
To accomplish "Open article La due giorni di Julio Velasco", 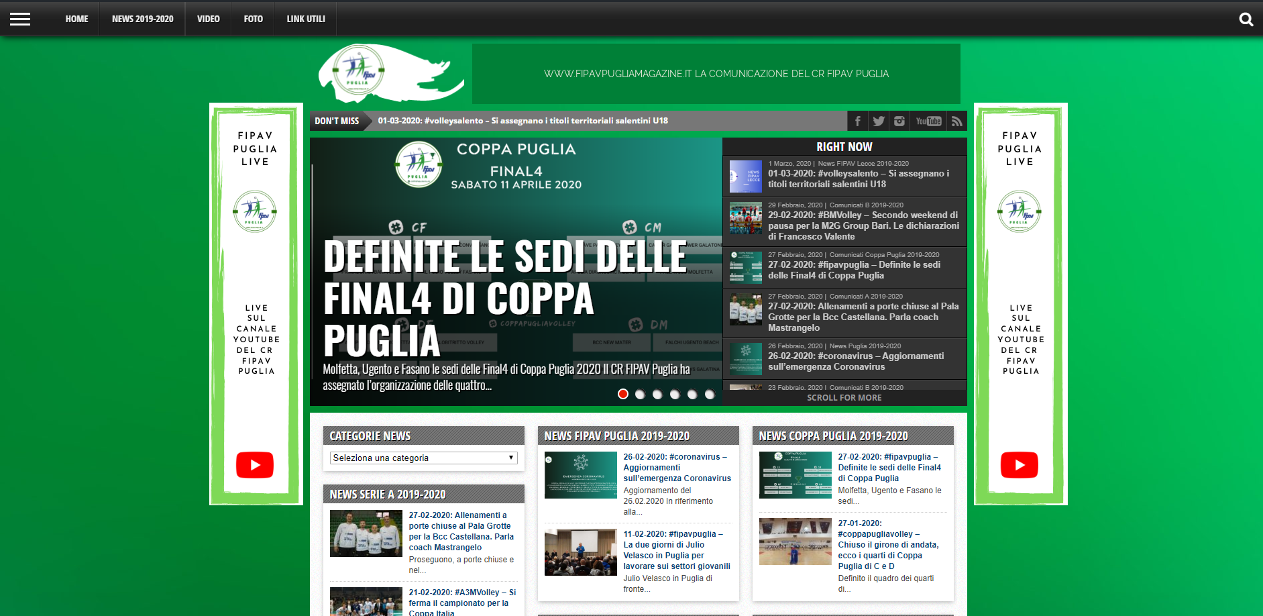I will click(677, 550).
